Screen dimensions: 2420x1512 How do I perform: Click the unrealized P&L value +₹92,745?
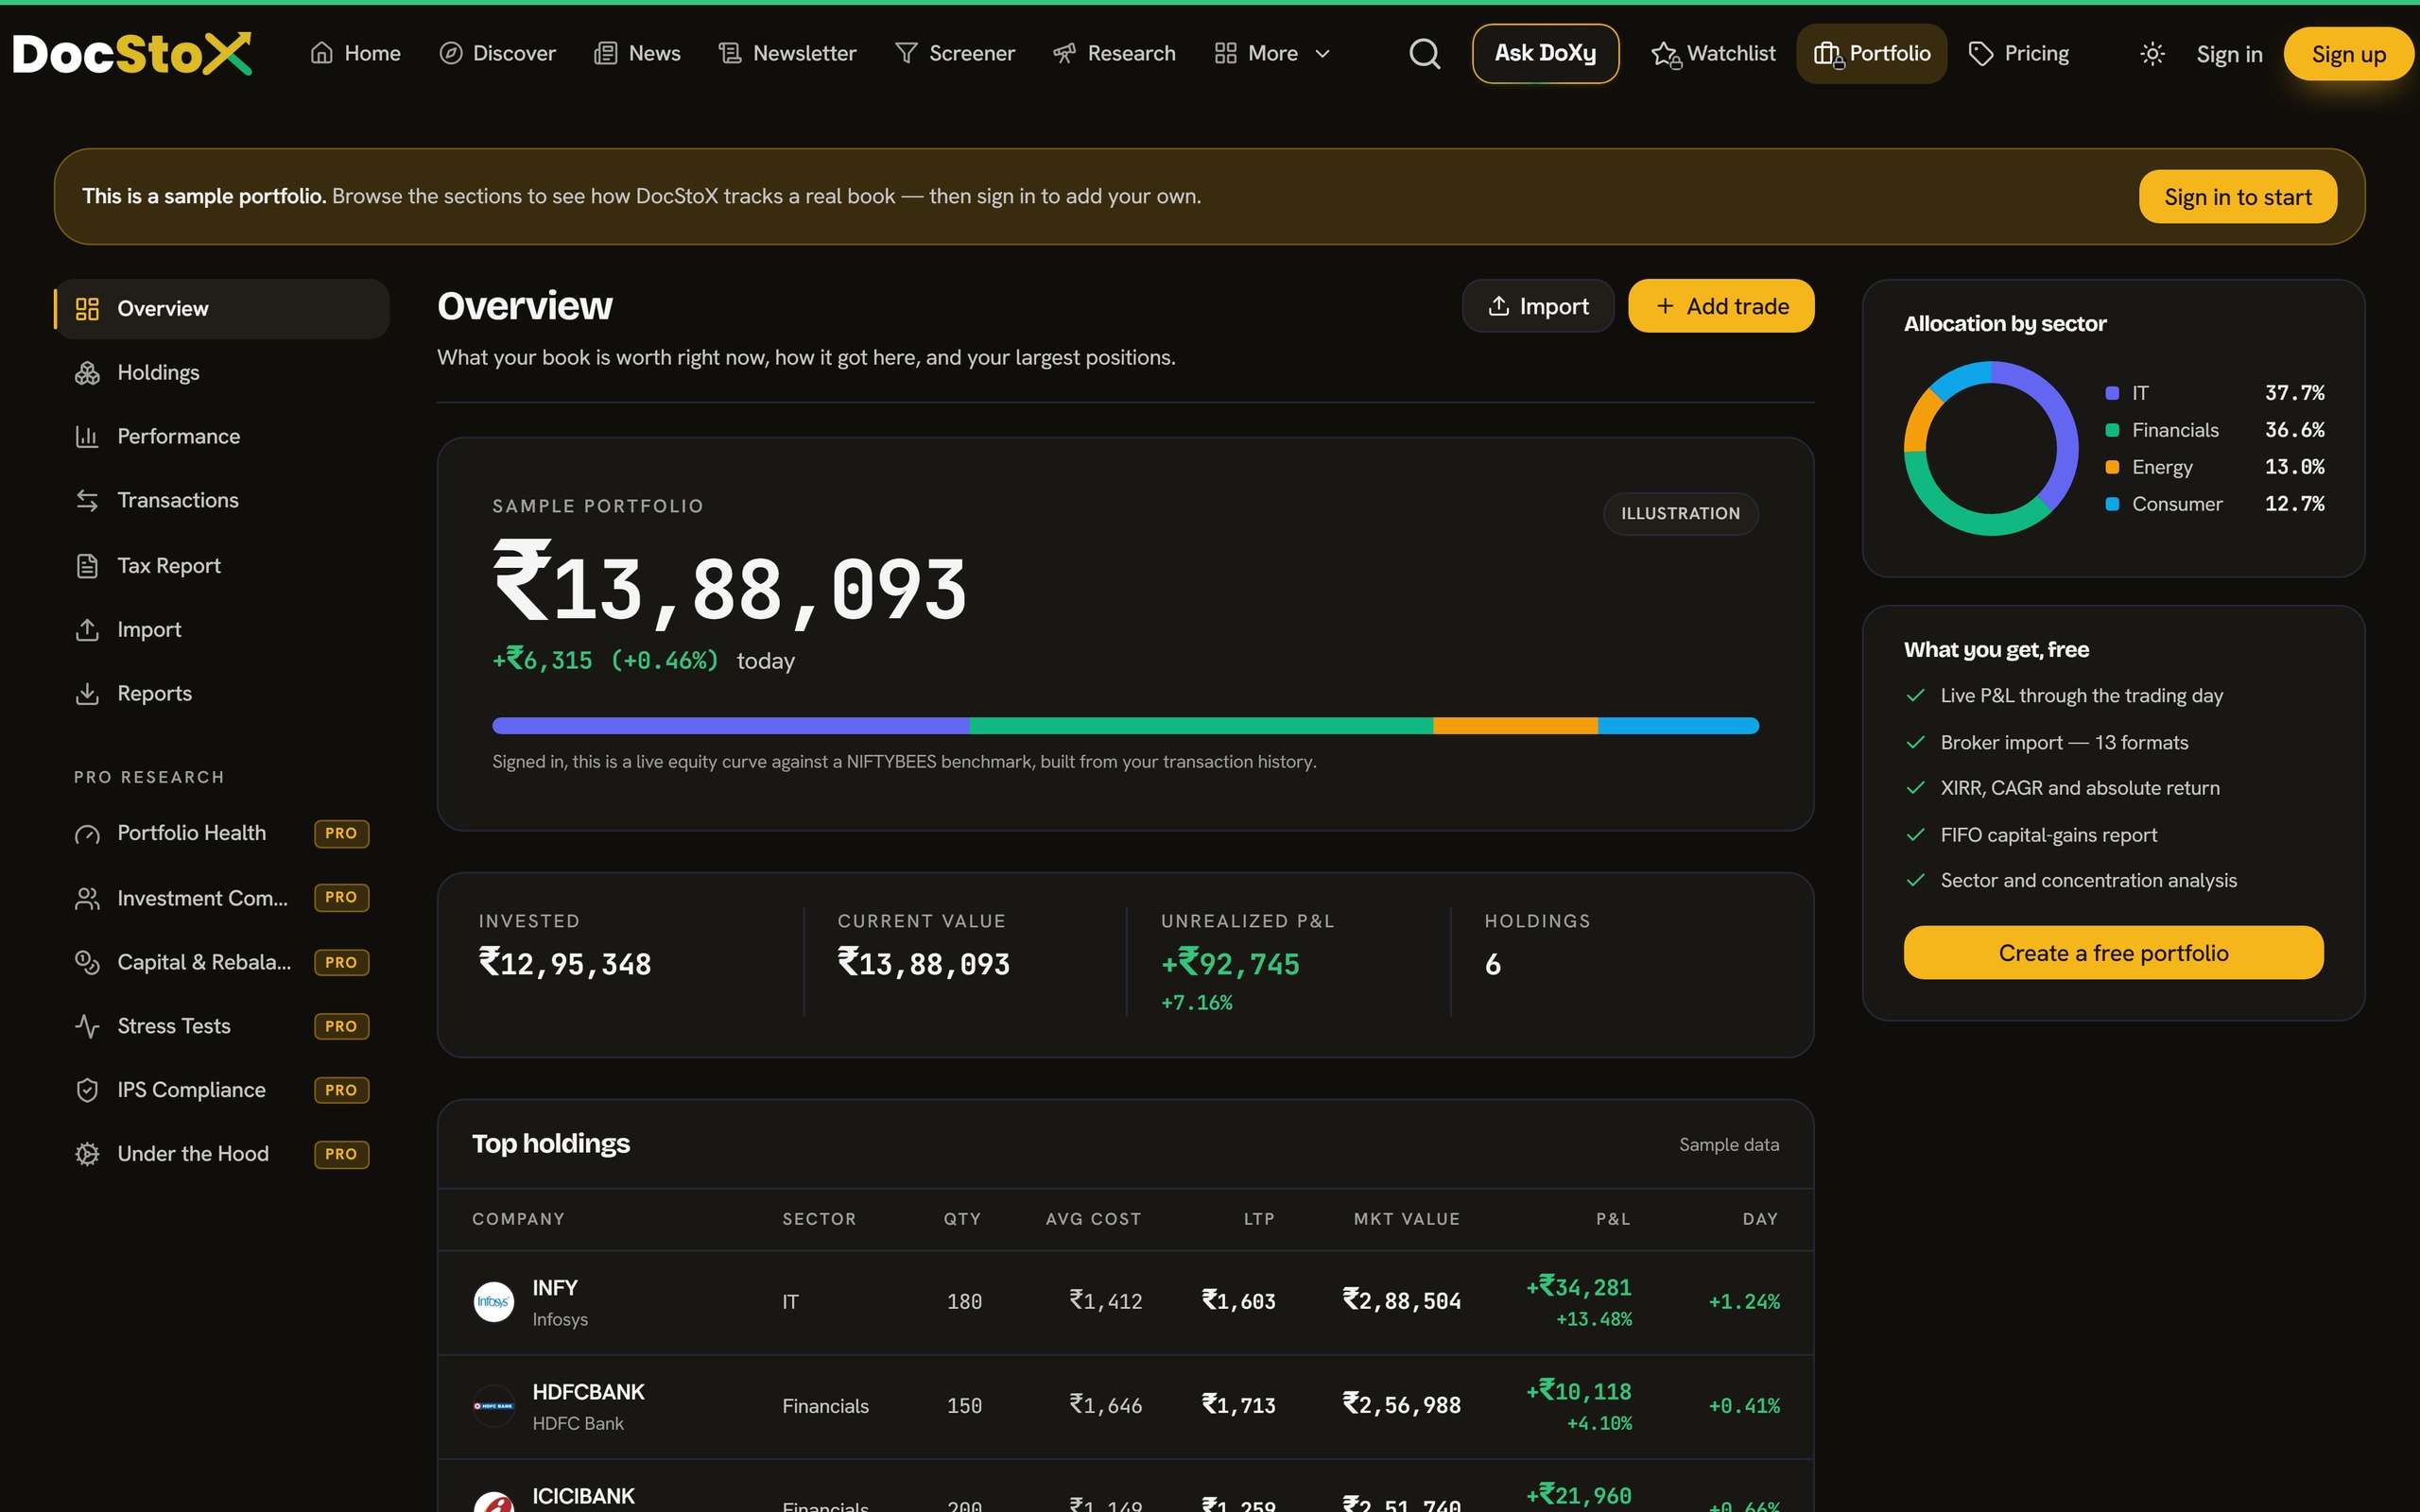click(x=1230, y=964)
